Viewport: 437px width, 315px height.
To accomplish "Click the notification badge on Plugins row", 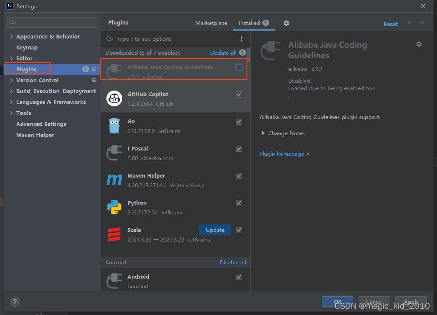I will click(85, 69).
